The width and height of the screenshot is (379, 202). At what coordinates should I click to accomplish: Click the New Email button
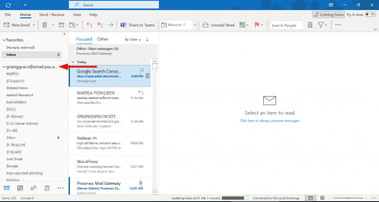[x=17, y=25]
